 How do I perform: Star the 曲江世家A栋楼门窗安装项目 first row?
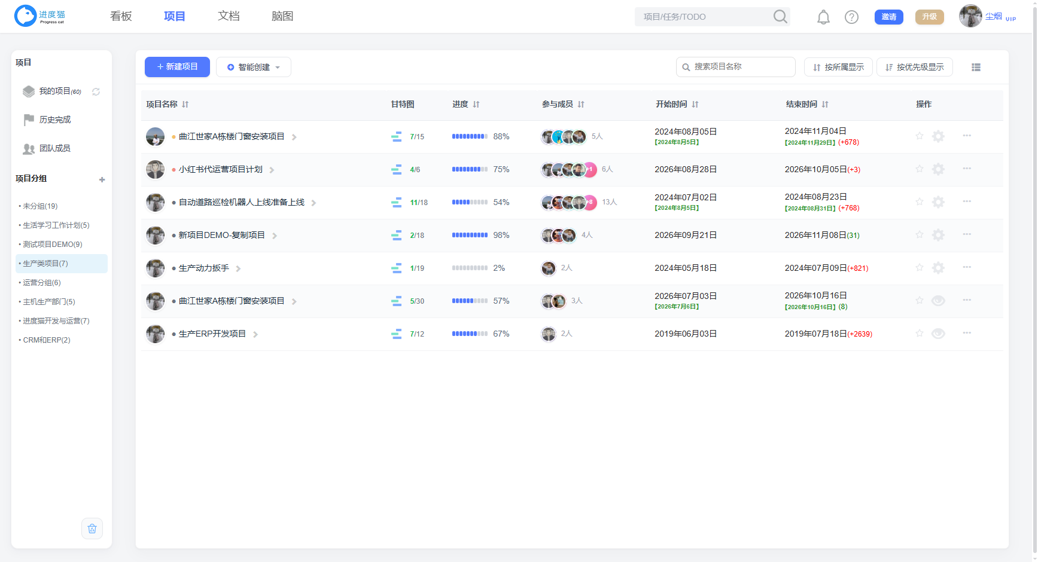(920, 136)
